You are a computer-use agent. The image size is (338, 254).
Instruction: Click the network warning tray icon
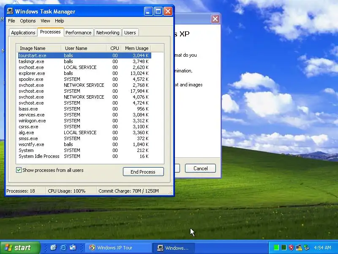(x=299, y=248)
